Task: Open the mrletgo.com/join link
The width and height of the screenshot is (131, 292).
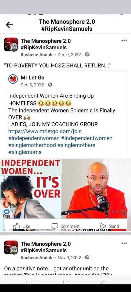Action: coord(45,131)
